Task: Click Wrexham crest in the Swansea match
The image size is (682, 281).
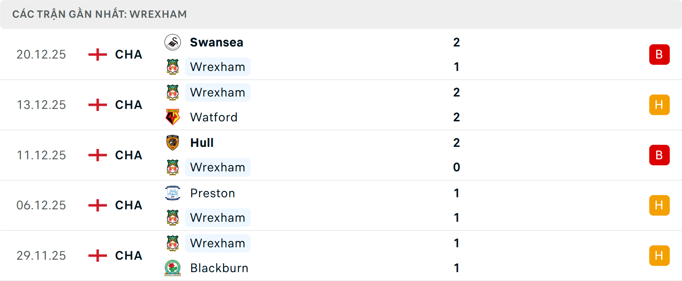Action: point(173,67)
